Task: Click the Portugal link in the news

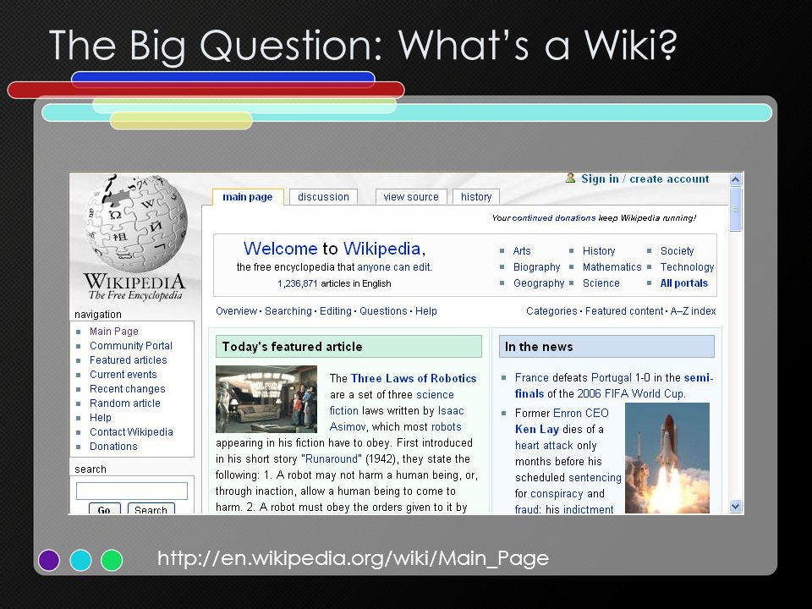Action: pos(611,378)
